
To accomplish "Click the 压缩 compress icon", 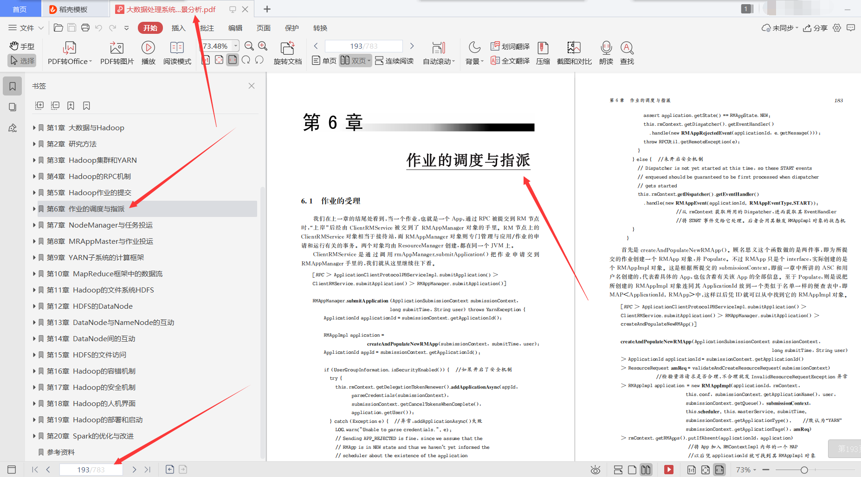I will coord(543,53).
